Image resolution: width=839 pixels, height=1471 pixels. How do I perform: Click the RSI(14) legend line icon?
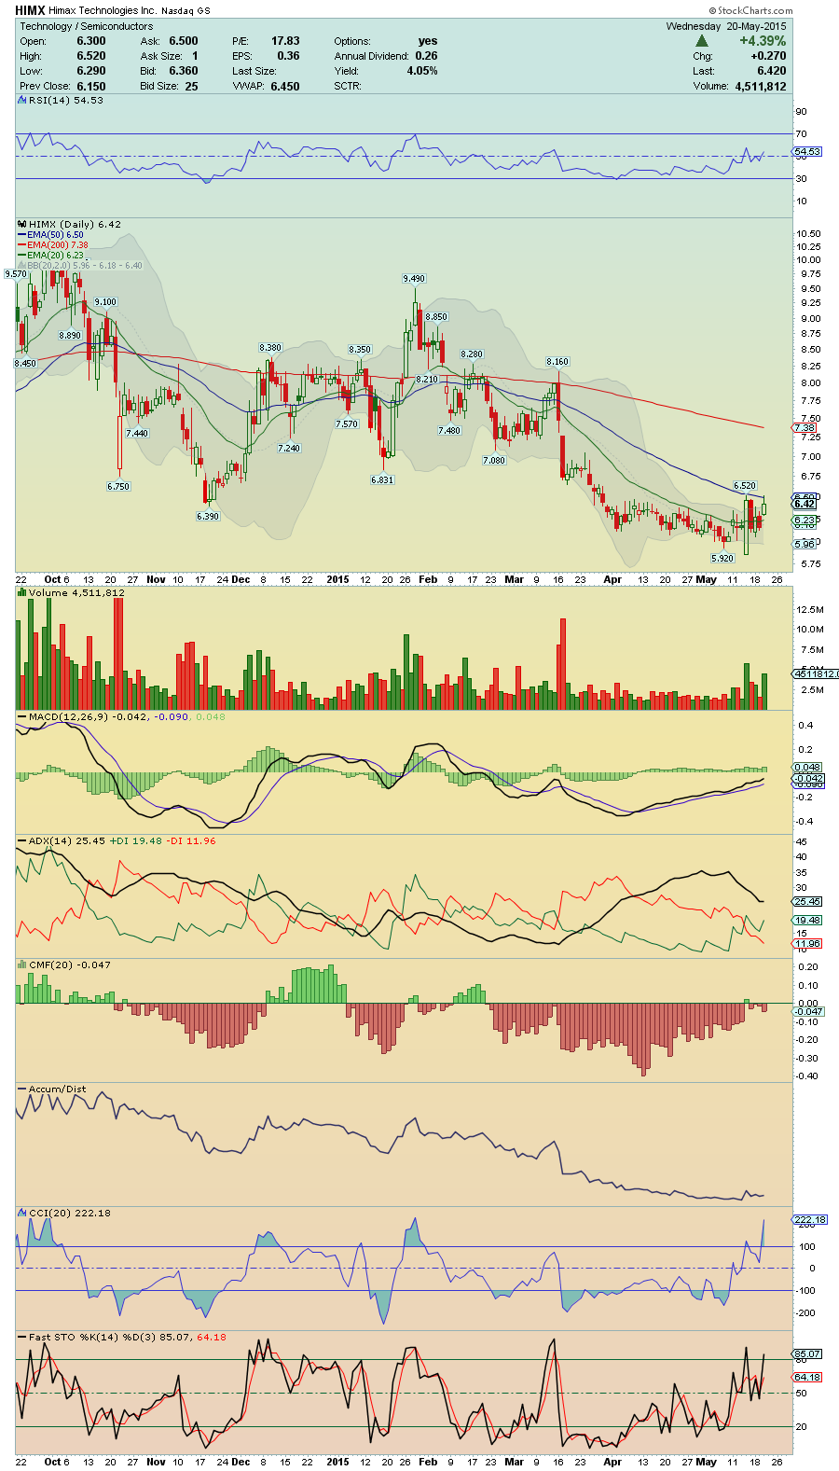click(x=22, y=100)
